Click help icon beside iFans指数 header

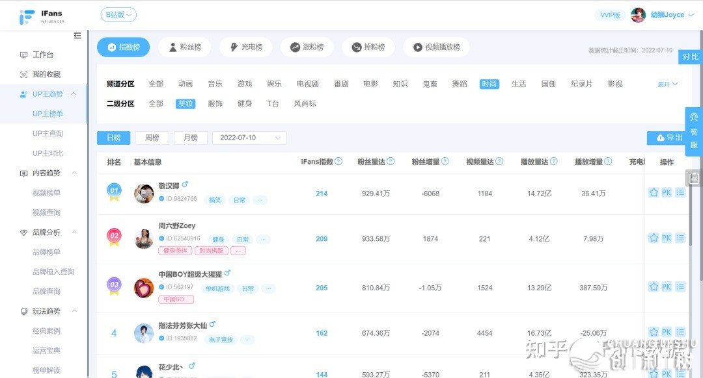pyautogui.click(x=338, y=162)
